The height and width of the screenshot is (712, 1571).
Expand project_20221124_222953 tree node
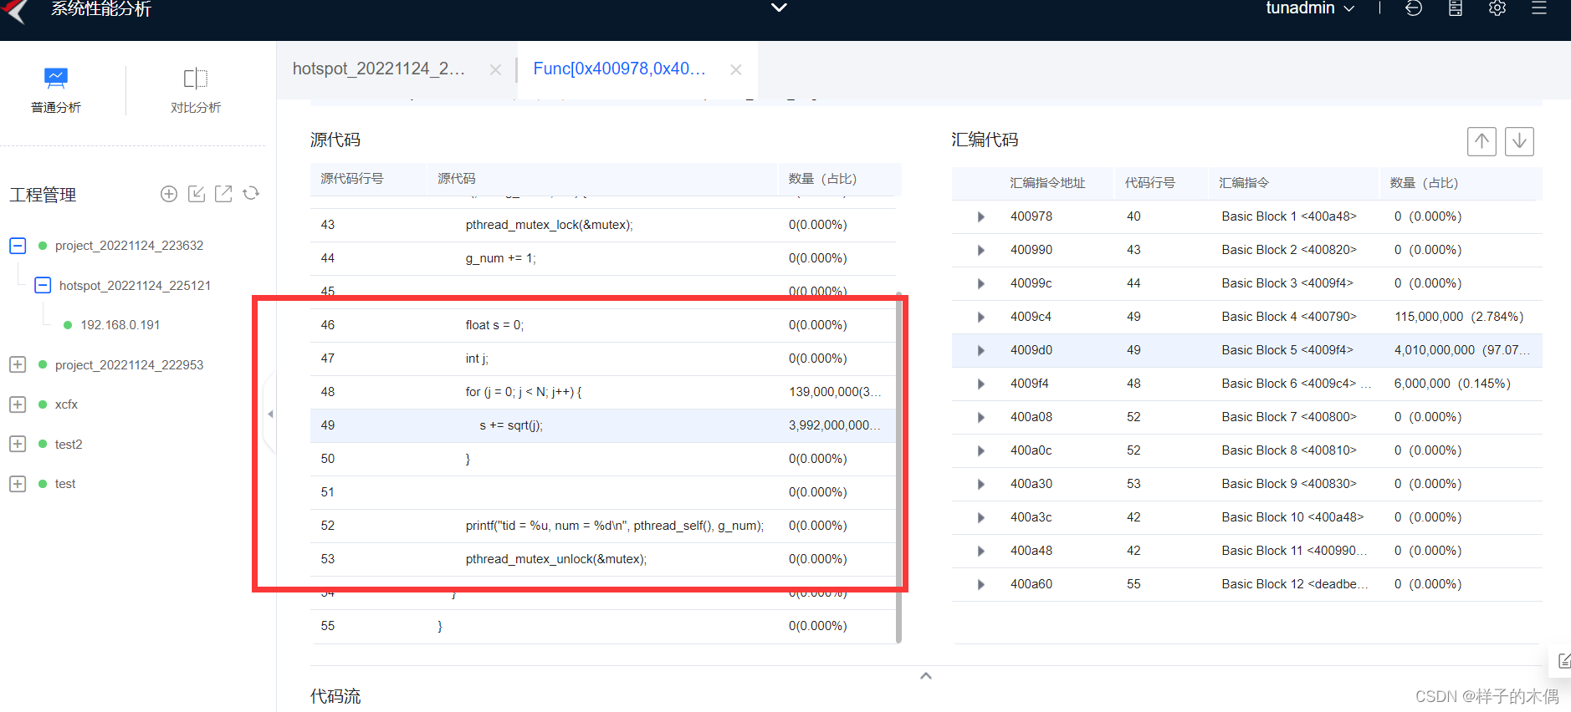18,364
